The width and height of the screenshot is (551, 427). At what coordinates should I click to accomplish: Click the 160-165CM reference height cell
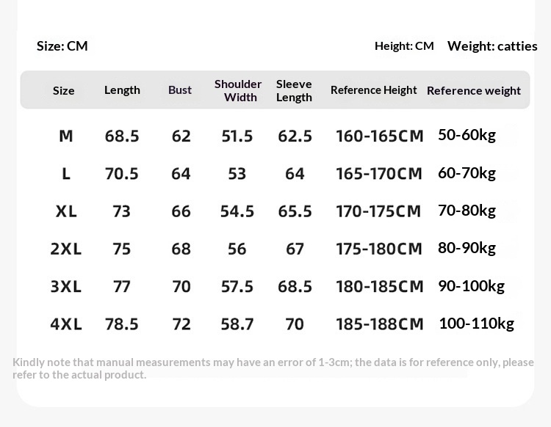pos(379,136)
